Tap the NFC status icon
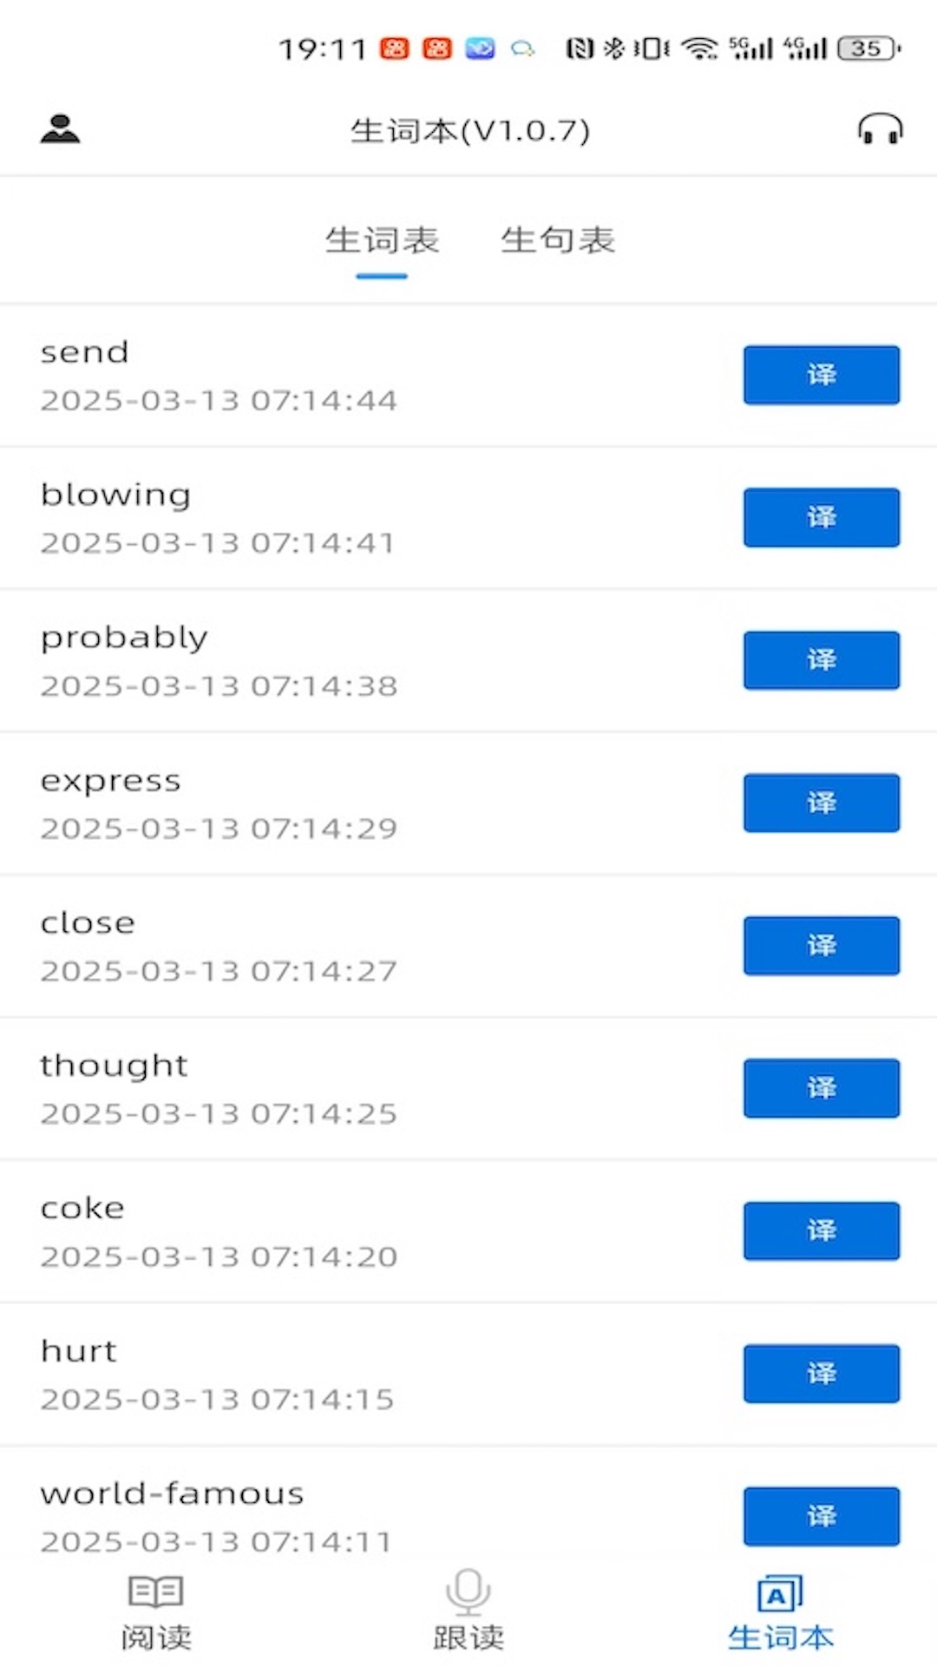This screenshot has height=1666, width=937. click(x=579, y=49)
